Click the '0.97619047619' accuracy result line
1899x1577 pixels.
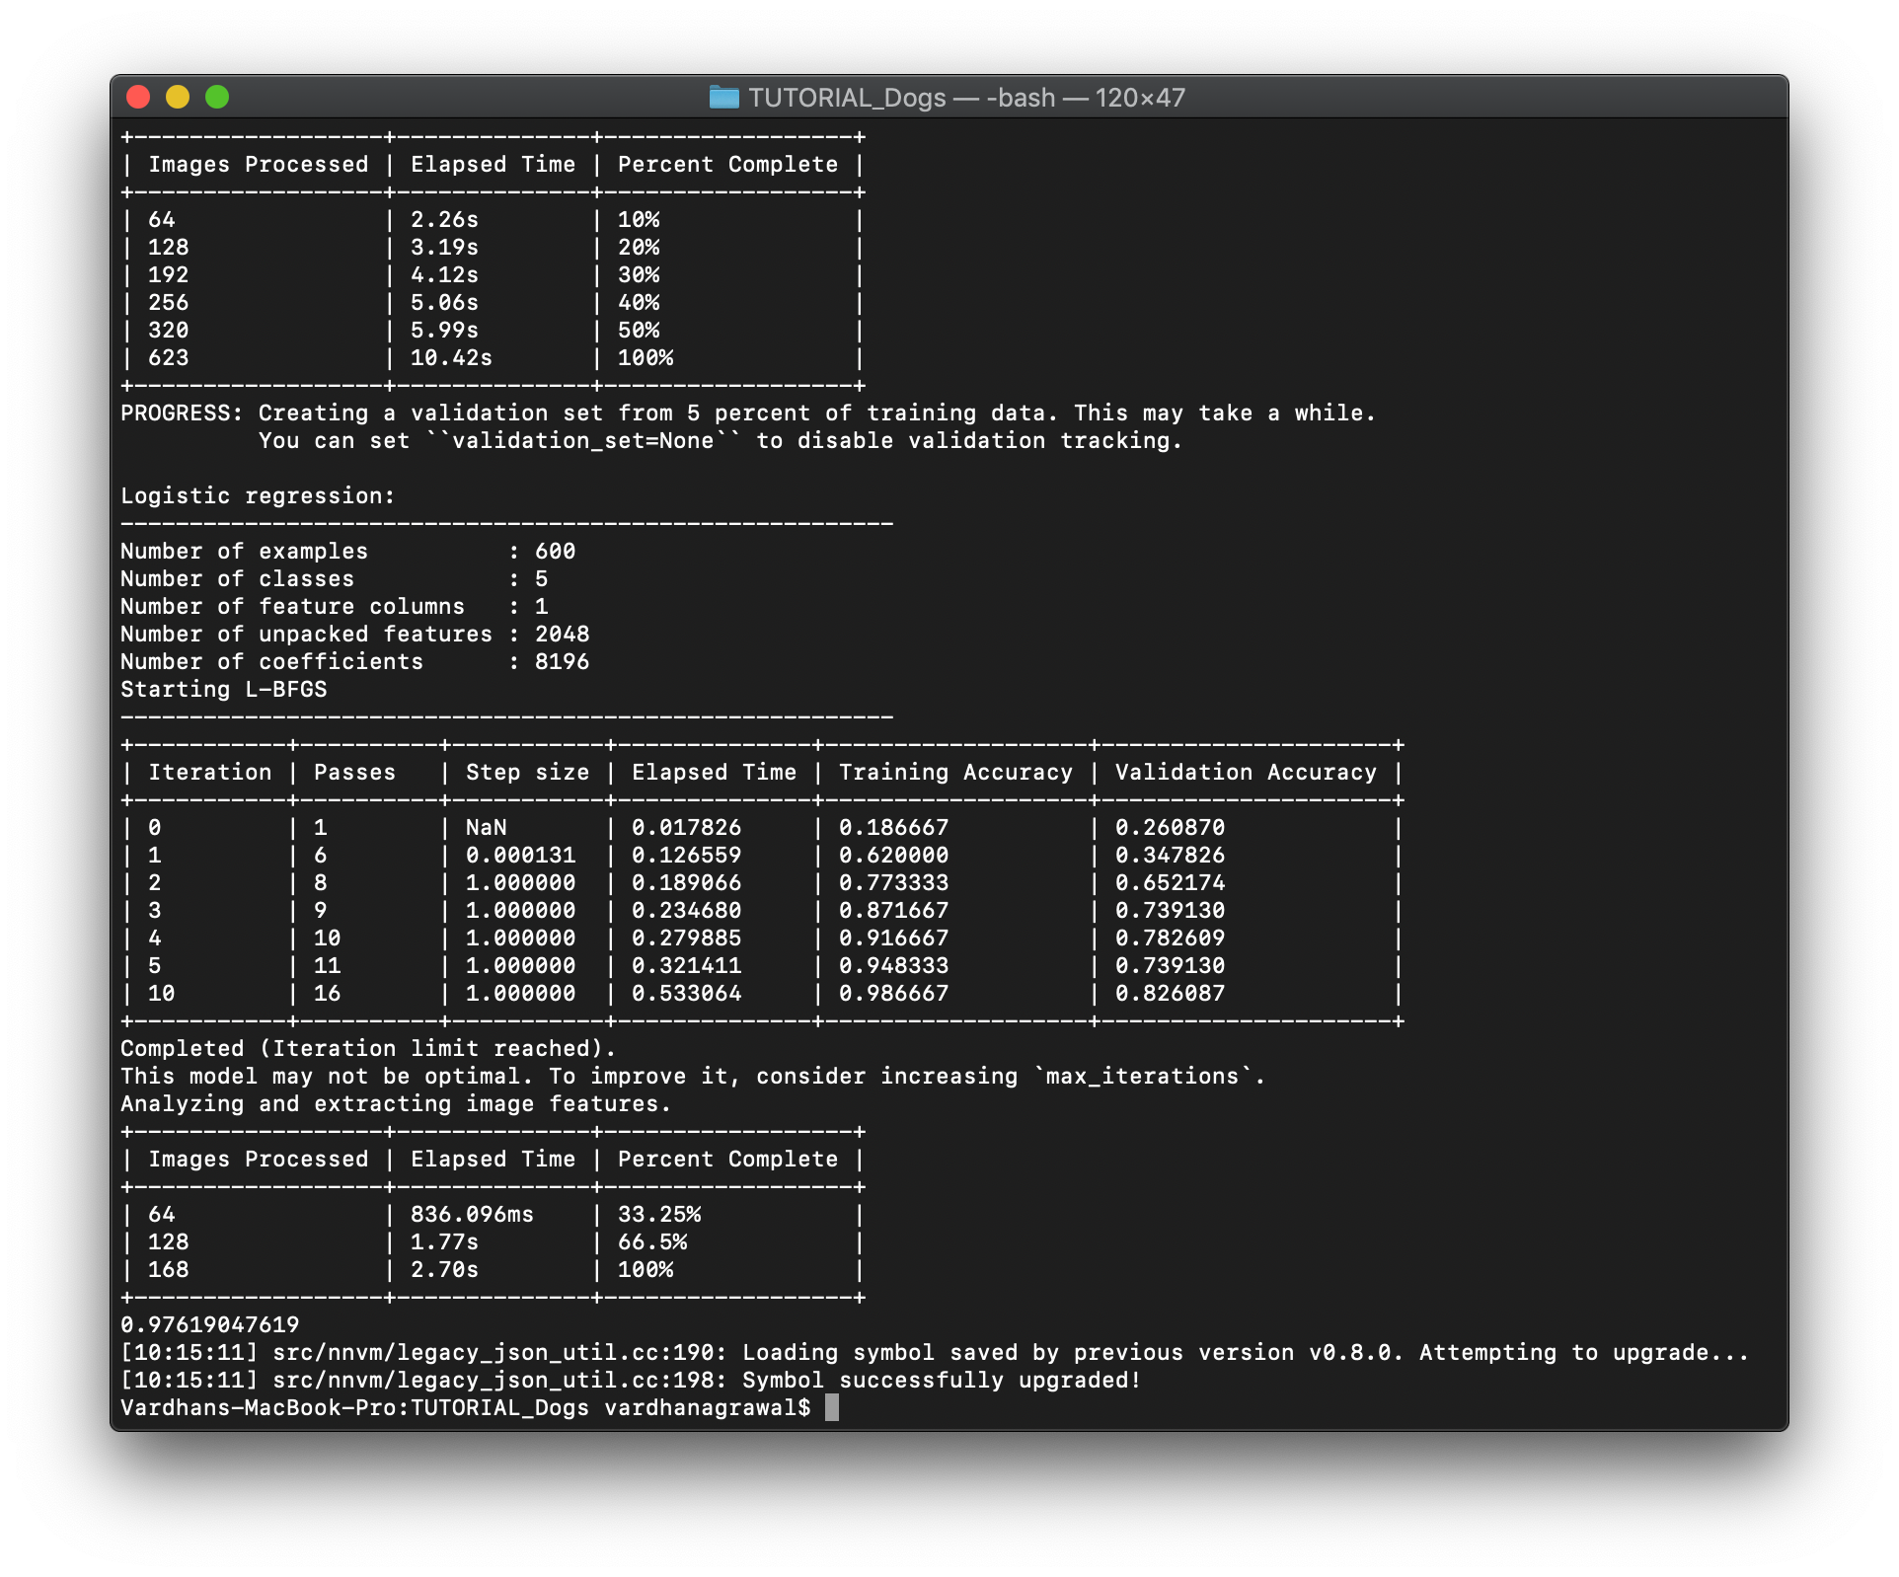(209, 1325)
